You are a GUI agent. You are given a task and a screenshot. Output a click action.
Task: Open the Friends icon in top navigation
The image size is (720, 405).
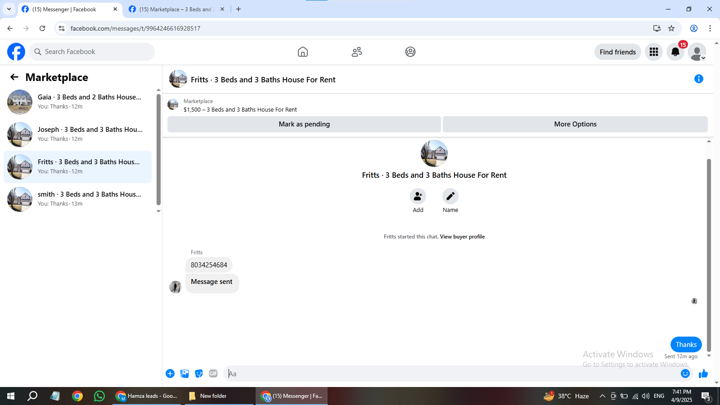point(357,52)
